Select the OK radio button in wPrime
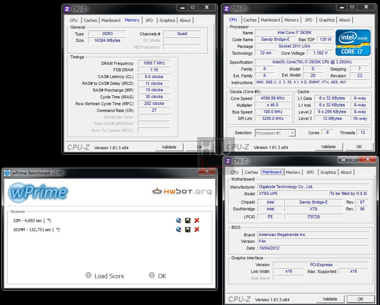The image size is (380, 305). (x=152, y=275)
